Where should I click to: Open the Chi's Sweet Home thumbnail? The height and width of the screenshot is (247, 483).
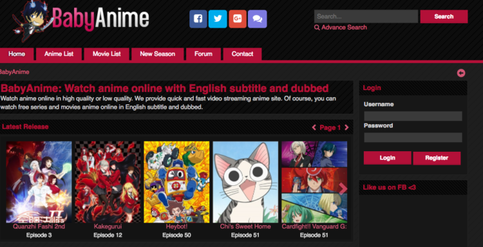(x=245, y=182)
